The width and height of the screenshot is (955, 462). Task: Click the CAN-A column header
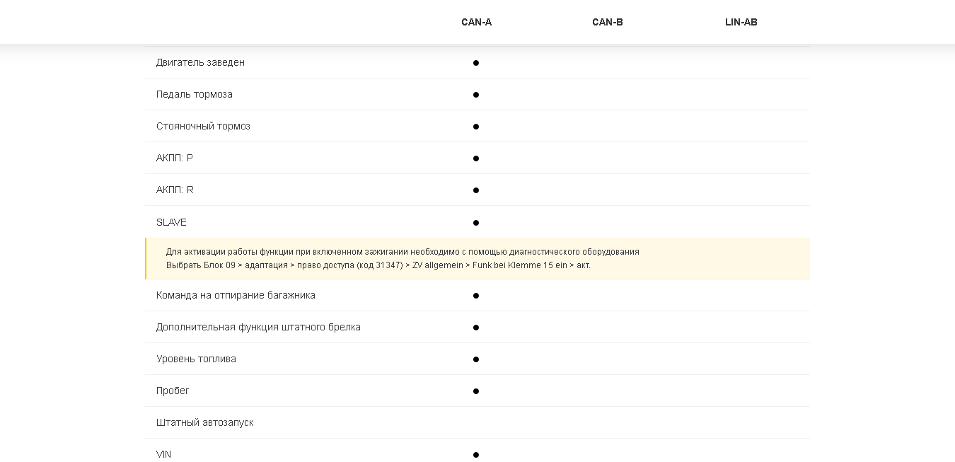point(476,22)
